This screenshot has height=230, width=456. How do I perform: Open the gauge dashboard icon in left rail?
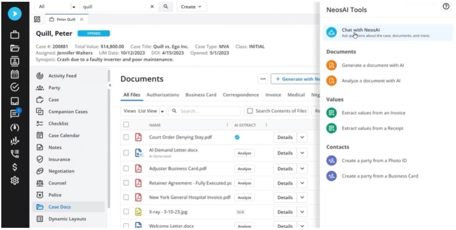click(x=14, y=127)
